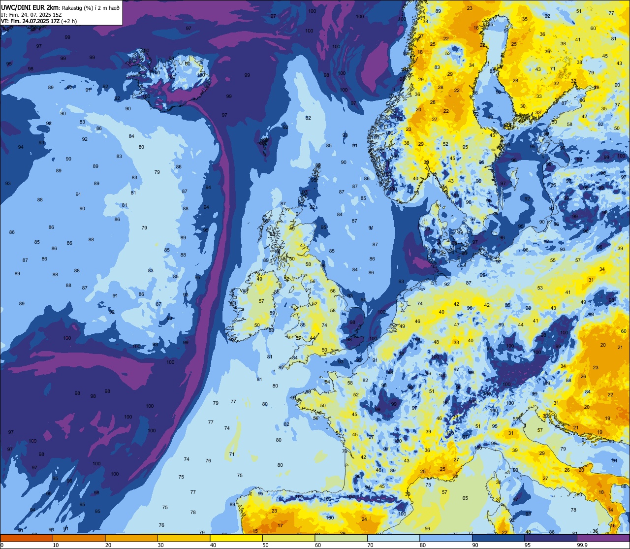Select the dark blue 90–95 legend swatch

498,538
